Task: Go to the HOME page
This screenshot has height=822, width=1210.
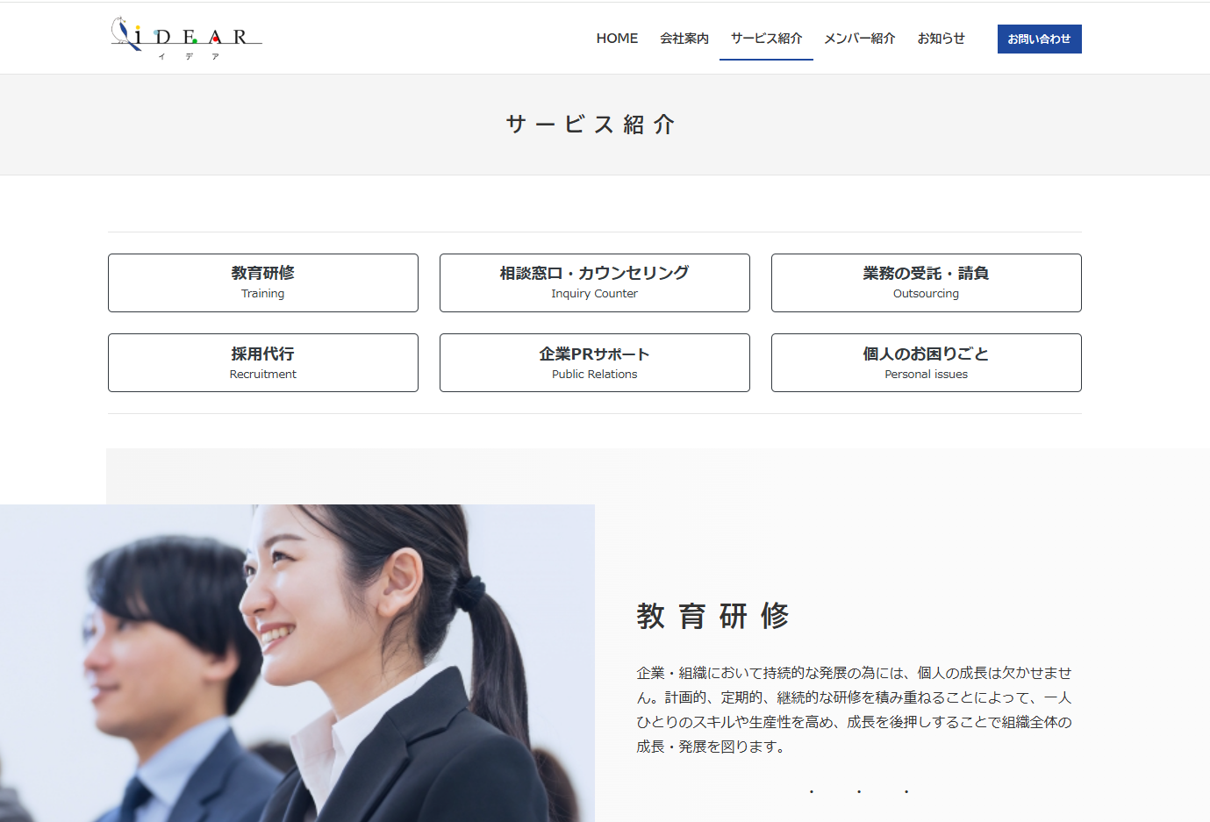Action: pos(617,39)
